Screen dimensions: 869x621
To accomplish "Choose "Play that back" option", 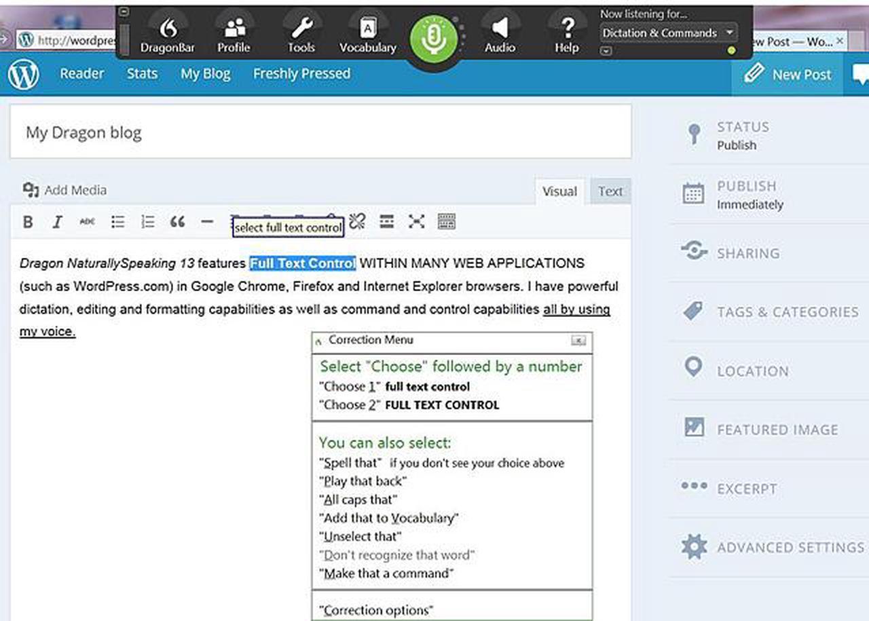I will 363,481.
